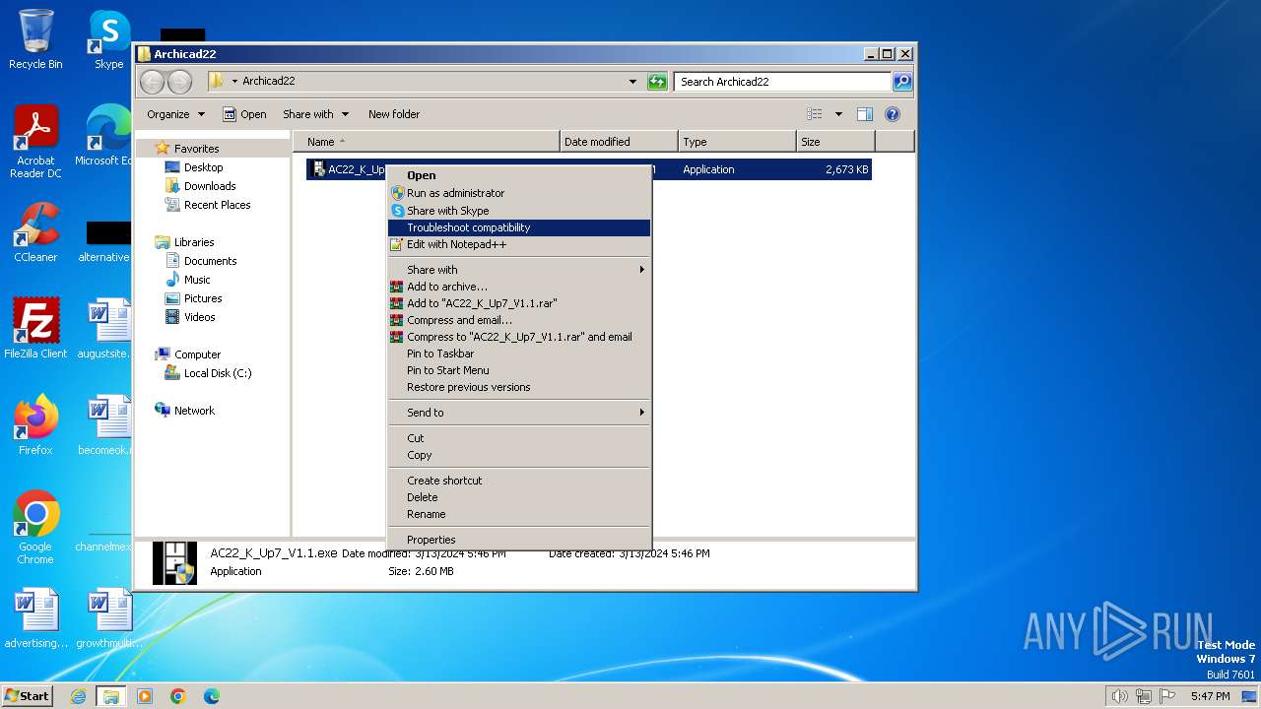Choose Add to "AC22_K_Up7_V1.1.rar"
Screen dimensions: 1261x709
click(x=518, y=303)
